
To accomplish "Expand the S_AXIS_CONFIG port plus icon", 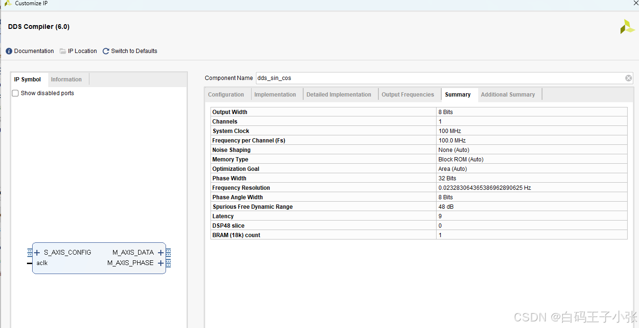I will click(x=37, y=253).
